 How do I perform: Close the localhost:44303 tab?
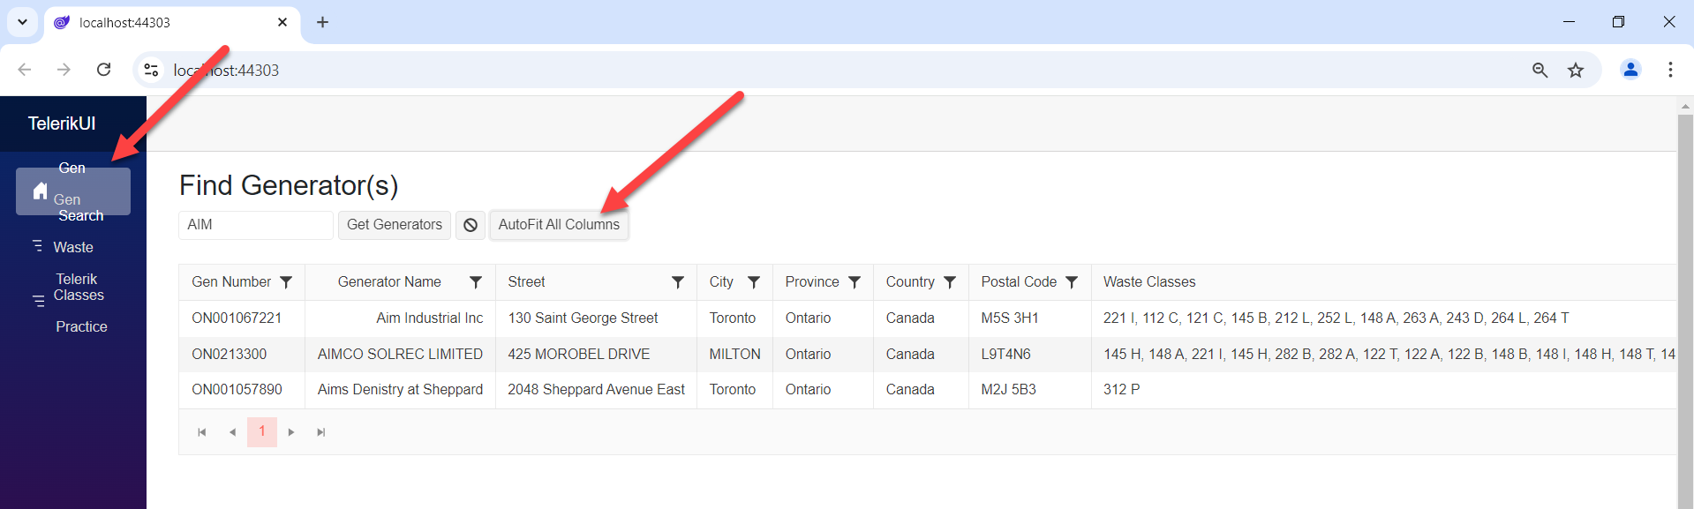[282, 22]
